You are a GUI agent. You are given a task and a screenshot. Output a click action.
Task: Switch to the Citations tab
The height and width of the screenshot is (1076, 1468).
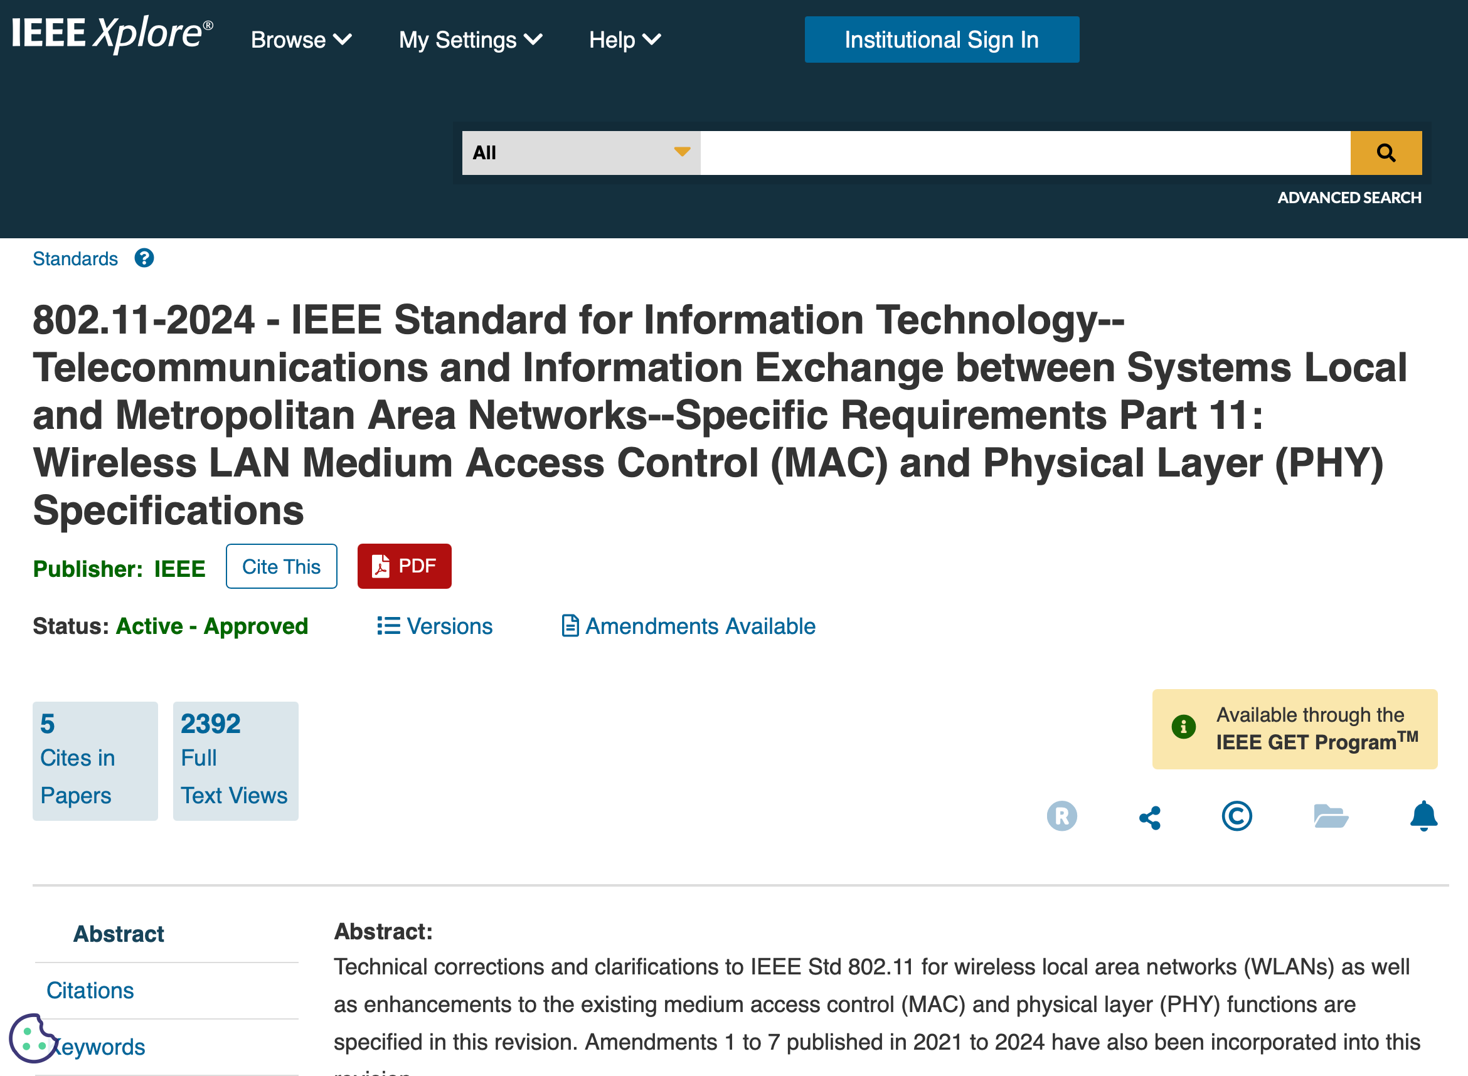click(x=90, y=991)
